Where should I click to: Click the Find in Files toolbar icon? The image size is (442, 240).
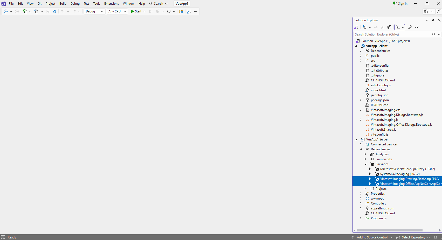(x=181, y=11)
